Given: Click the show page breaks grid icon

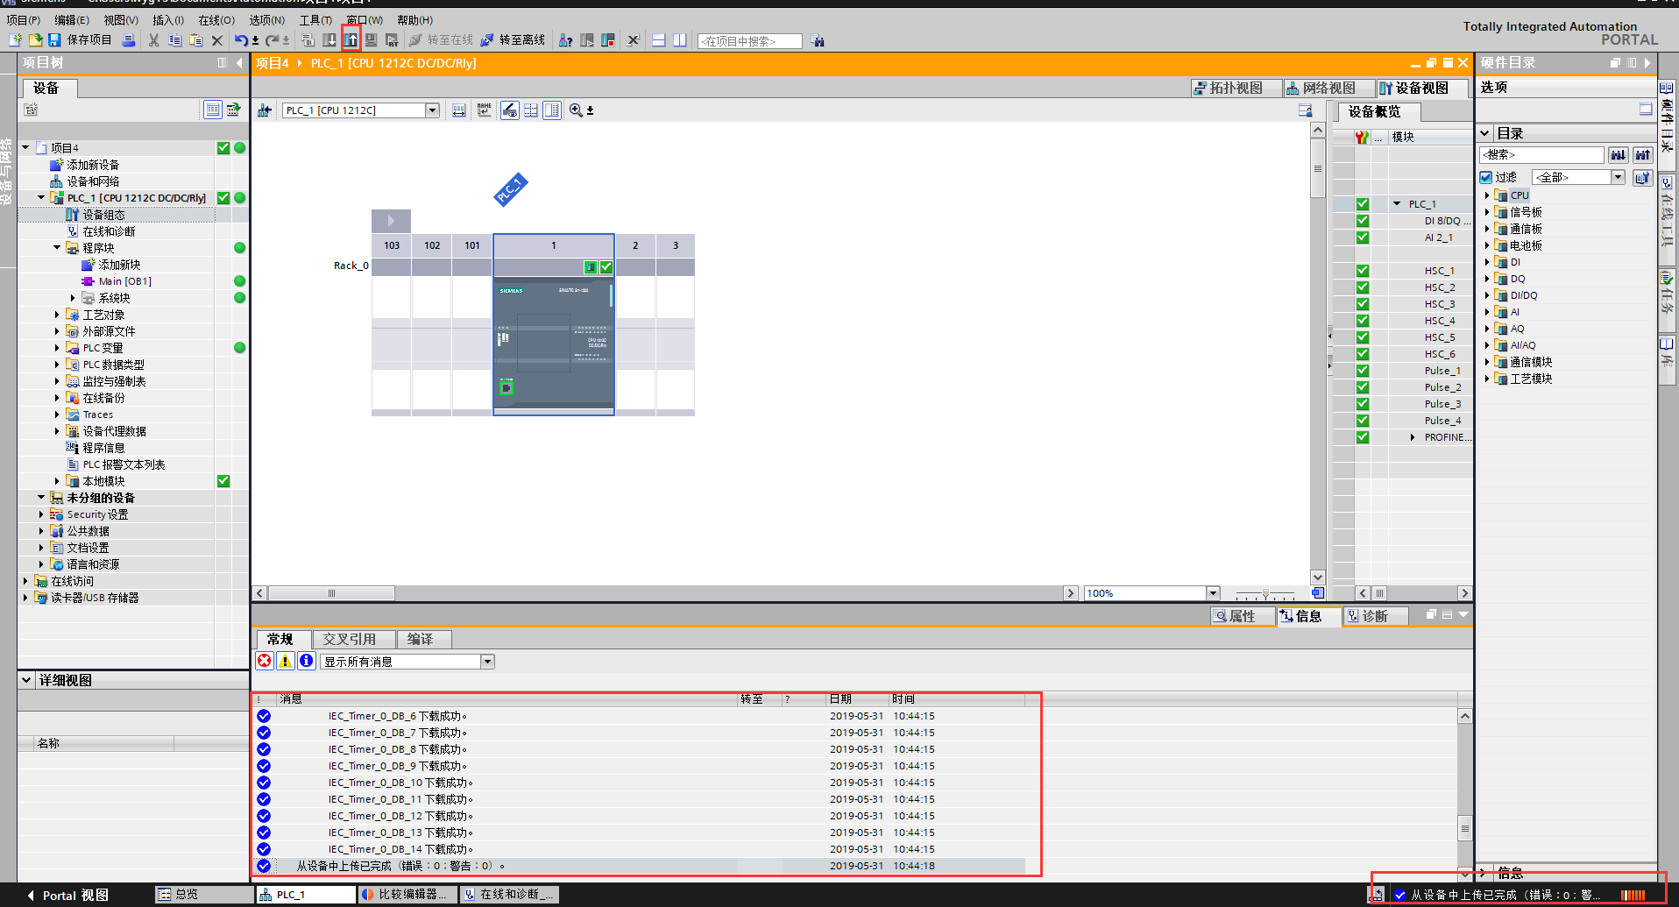Looking at the screenshot, I should coord(531,110).
